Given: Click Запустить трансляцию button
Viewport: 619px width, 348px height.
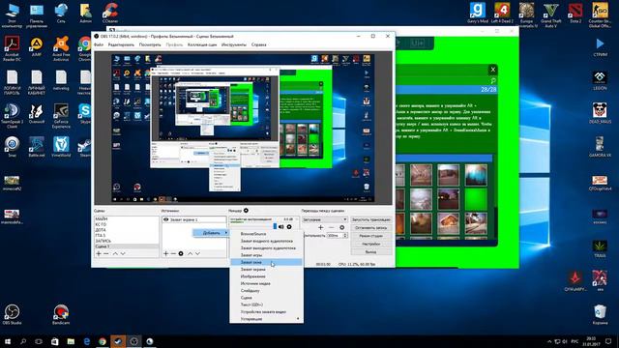Looking at the screenshot, I should [x=370, y=219].
